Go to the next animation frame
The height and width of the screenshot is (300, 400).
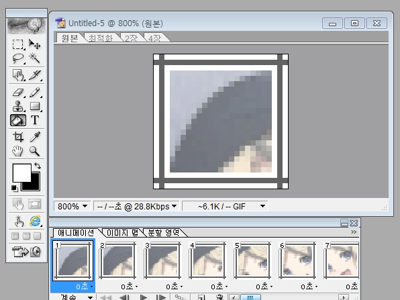click(x=161, y=297)
